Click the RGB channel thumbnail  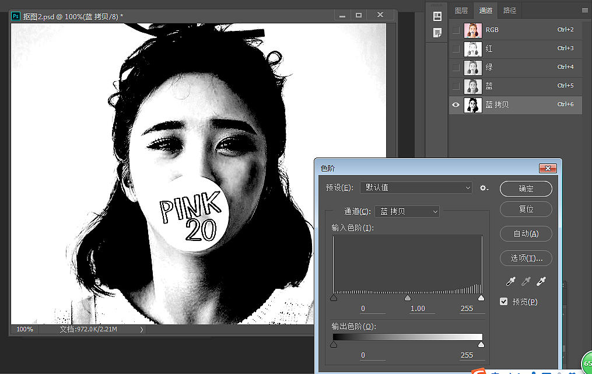pyautogui.click(x=472, y=30)
